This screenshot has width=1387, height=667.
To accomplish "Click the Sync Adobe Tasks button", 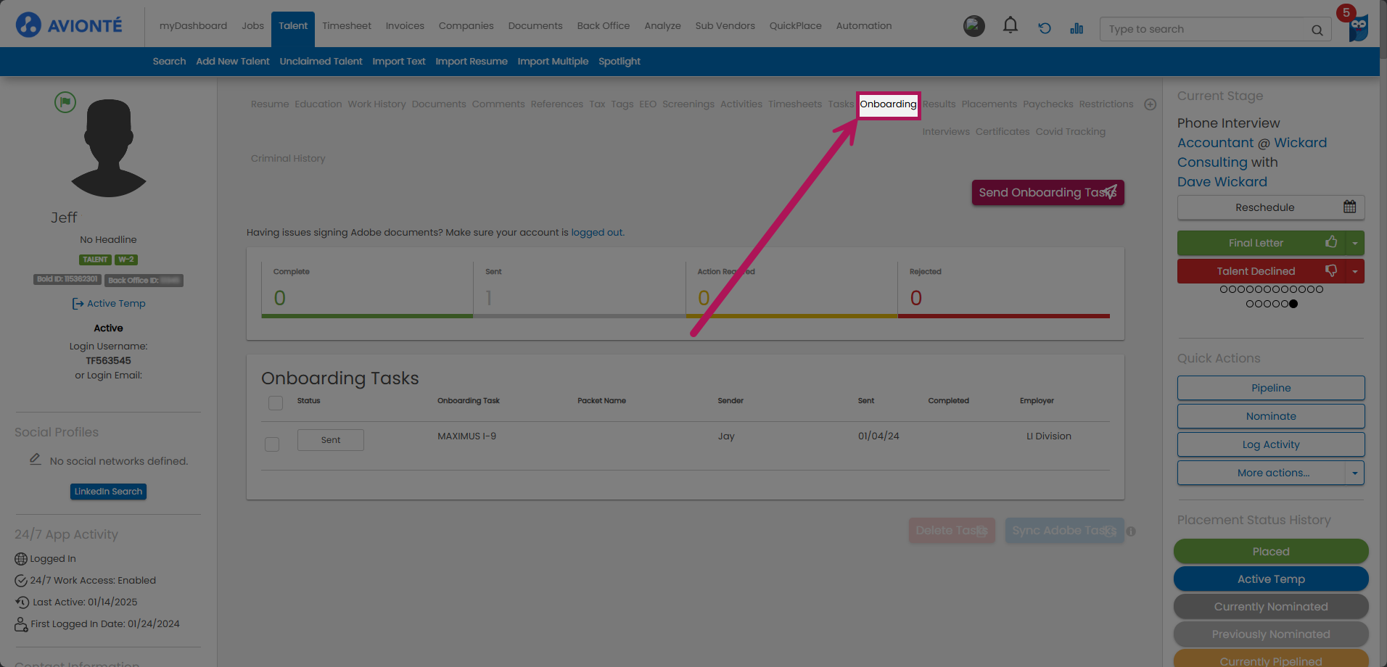I will (x=1064, y=531).
